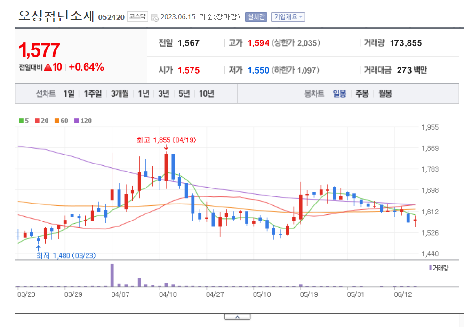This screenshot has width=464, height=327.
Task: Open the 10년 line chart
Action: point(207,94)
